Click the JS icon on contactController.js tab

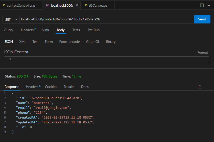(4, 5)
